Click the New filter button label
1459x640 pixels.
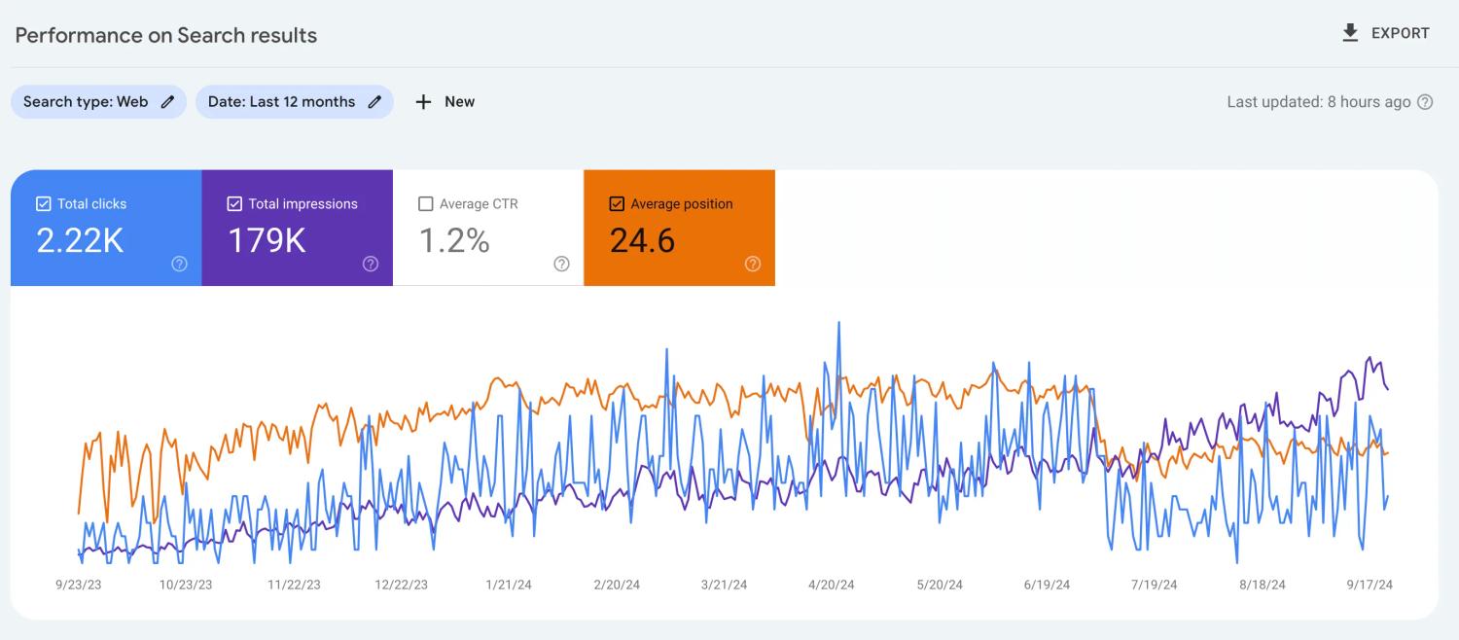click(460, 101)
